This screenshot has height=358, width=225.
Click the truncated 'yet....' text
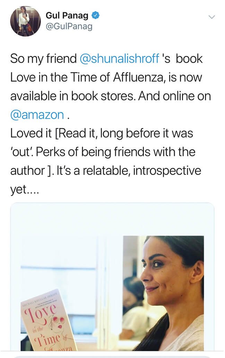tap(24, 190)
